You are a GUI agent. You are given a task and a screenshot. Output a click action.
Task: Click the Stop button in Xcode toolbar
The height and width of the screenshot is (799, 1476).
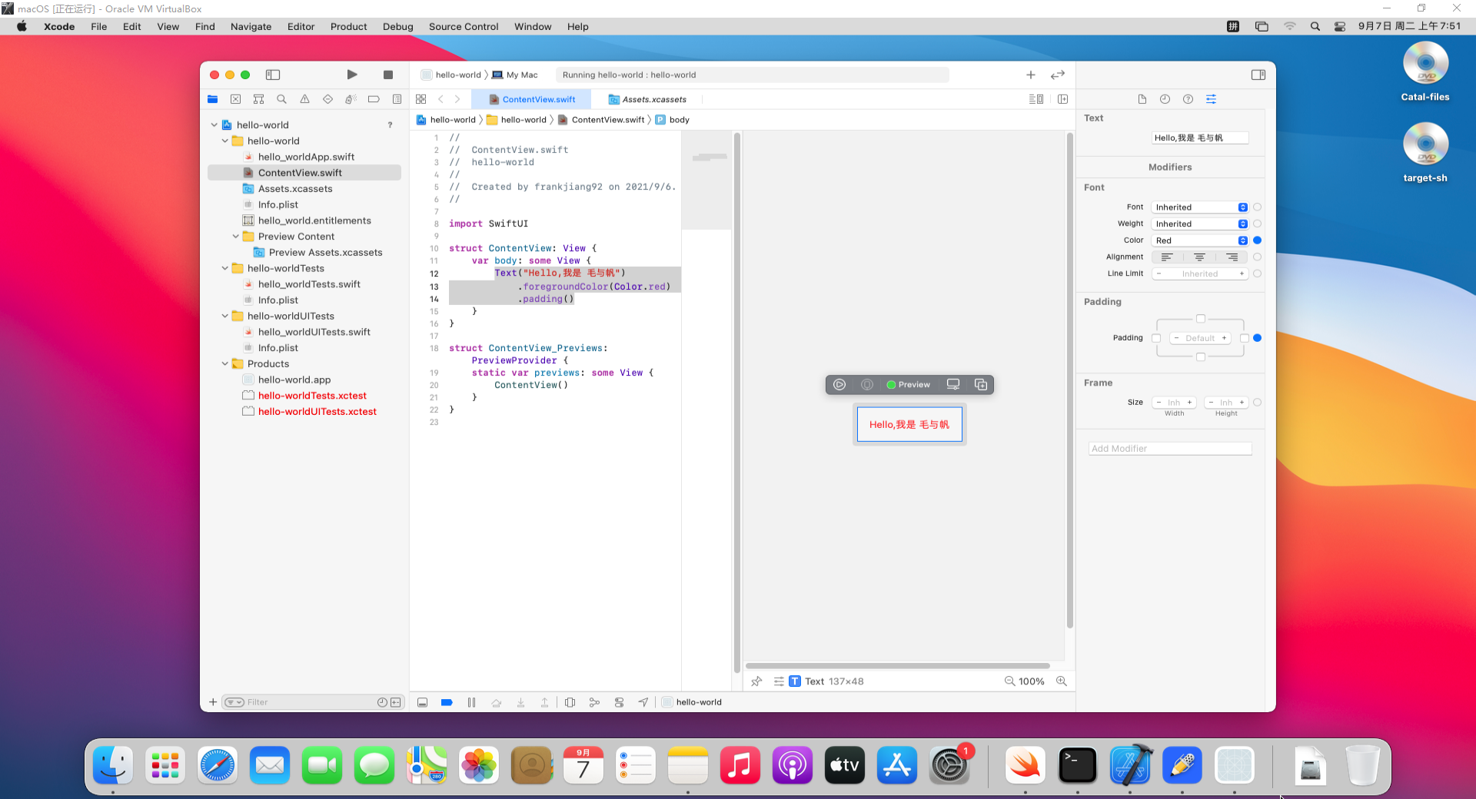point(388,75)
